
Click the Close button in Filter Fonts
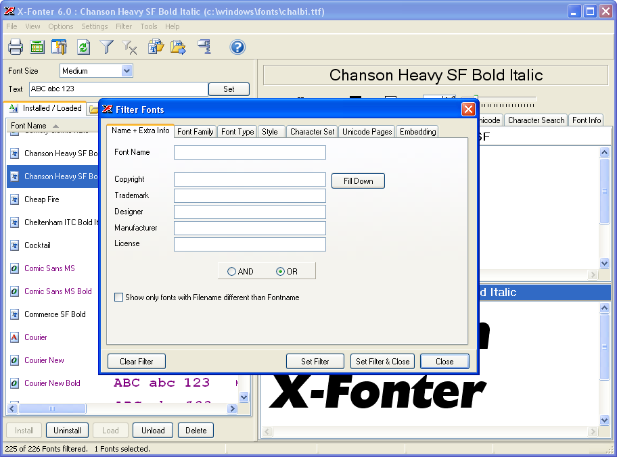[x=444, y=361]
